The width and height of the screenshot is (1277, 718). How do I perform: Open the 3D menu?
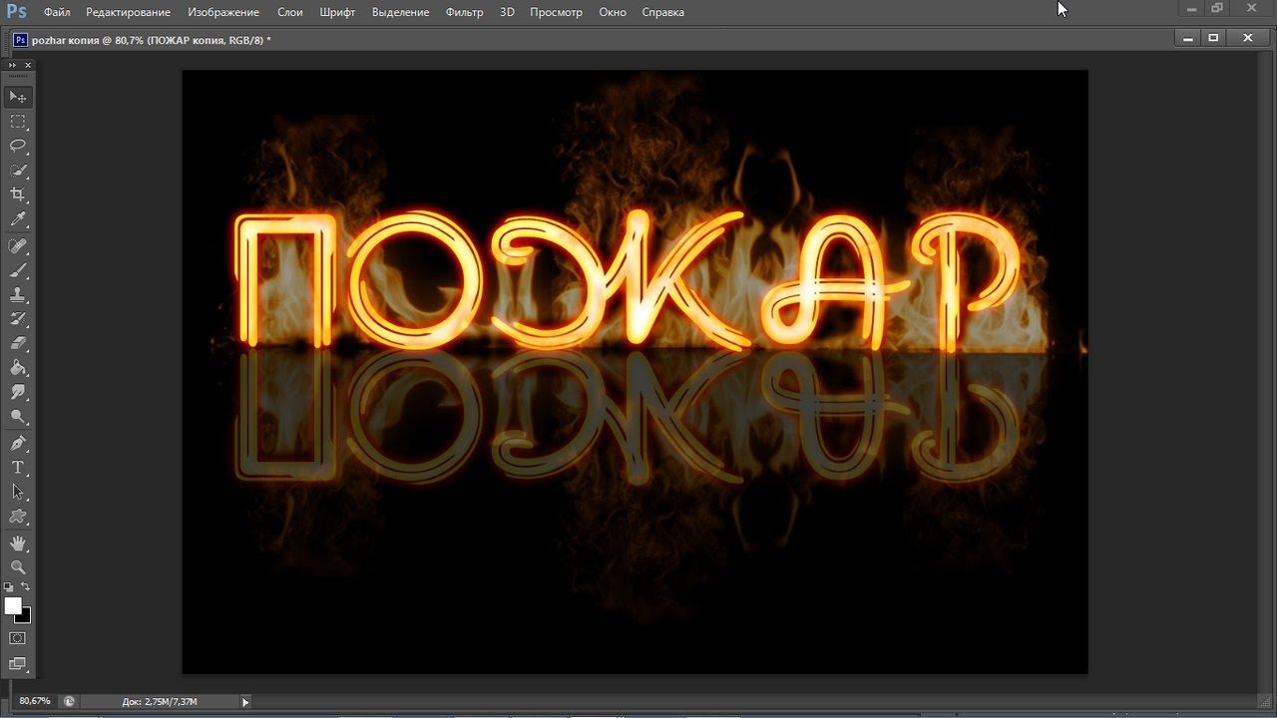pos(507,12)
